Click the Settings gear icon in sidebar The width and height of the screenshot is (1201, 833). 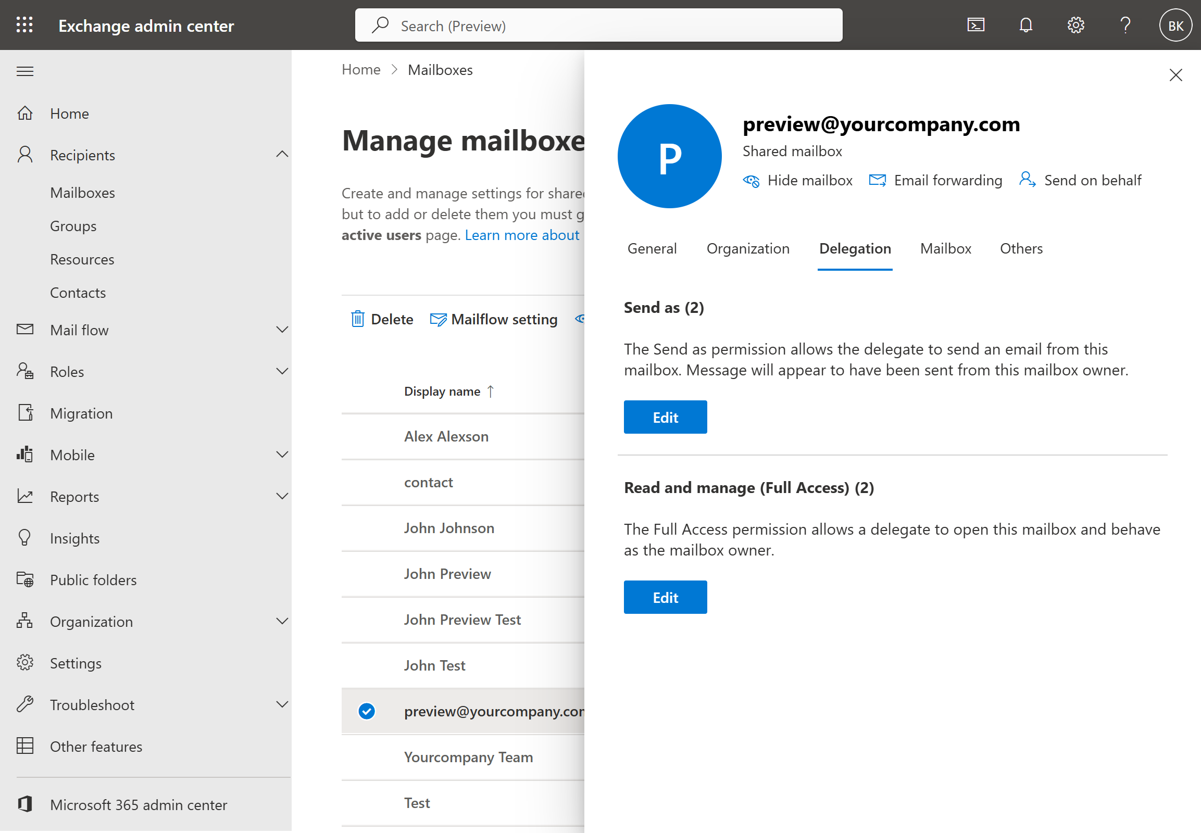(x=25, y=663)
